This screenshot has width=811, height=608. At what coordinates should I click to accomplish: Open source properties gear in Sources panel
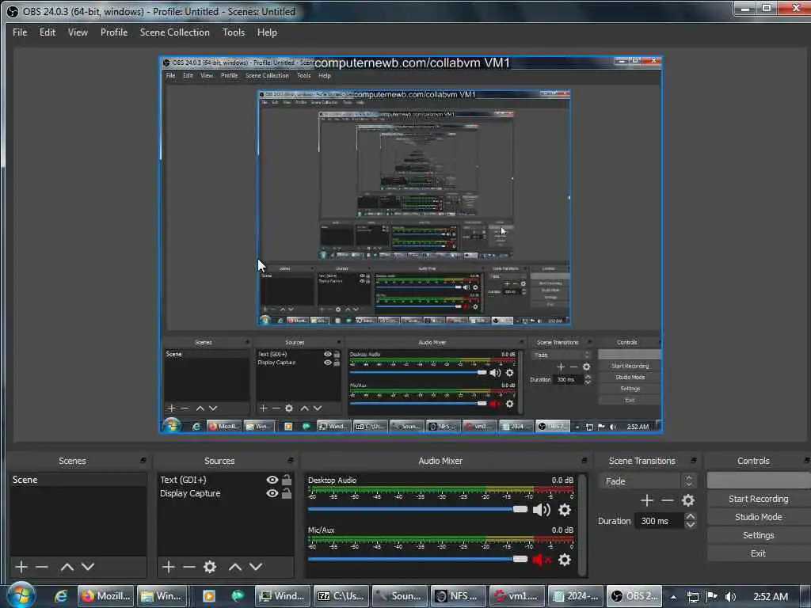coord(209,567)
